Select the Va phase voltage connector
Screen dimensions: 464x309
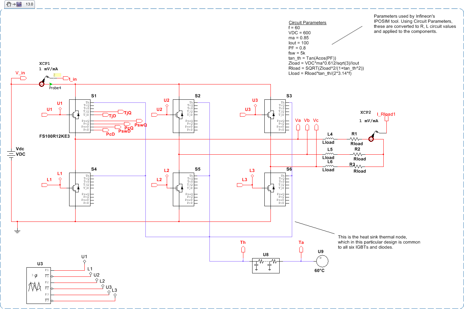click(x=298, y=127)
